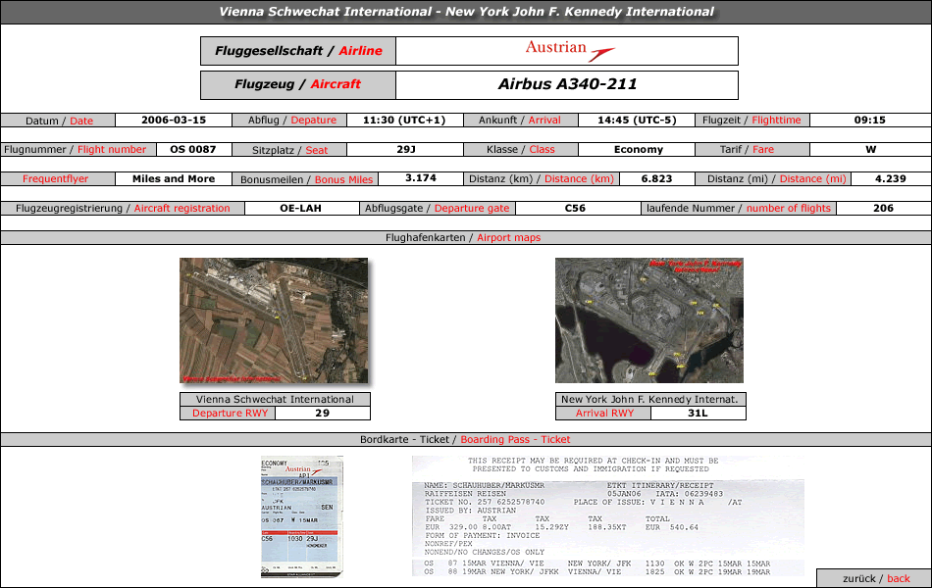Click the number of flights value 206
932x588 pixels.
point(884,209)
